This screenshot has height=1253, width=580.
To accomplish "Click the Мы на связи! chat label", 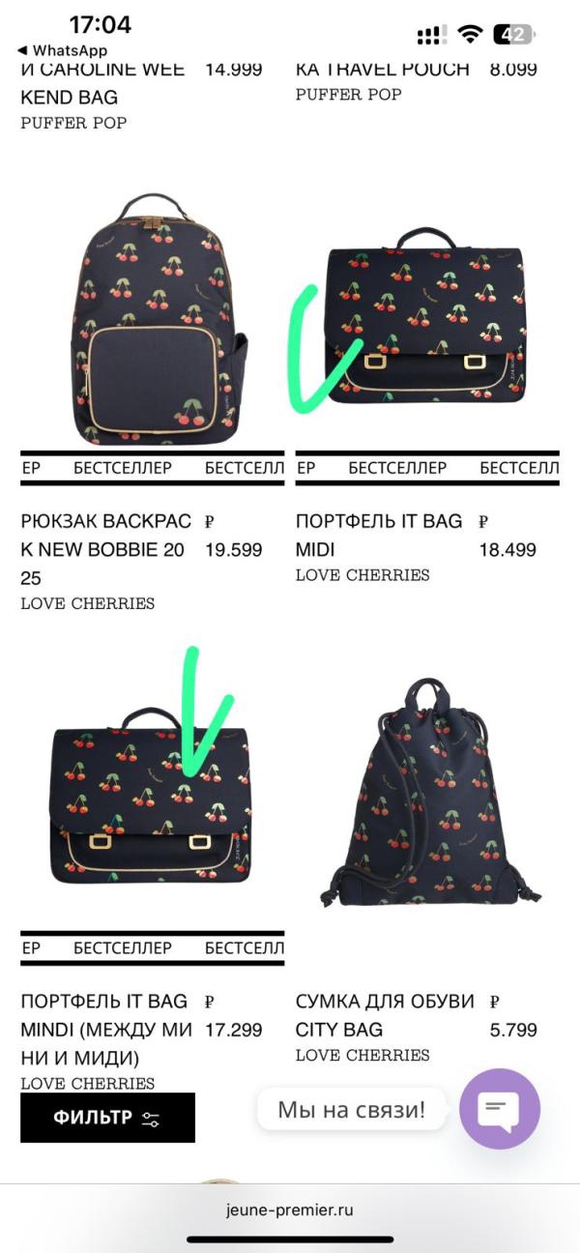I will [x=352, y=1109].
